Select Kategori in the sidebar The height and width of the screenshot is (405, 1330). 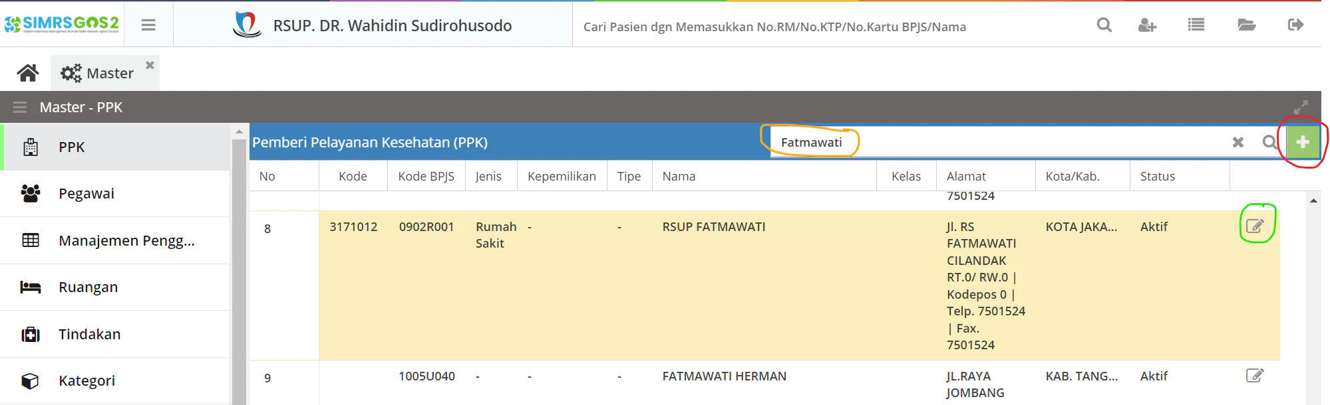(x=115, y=381)
